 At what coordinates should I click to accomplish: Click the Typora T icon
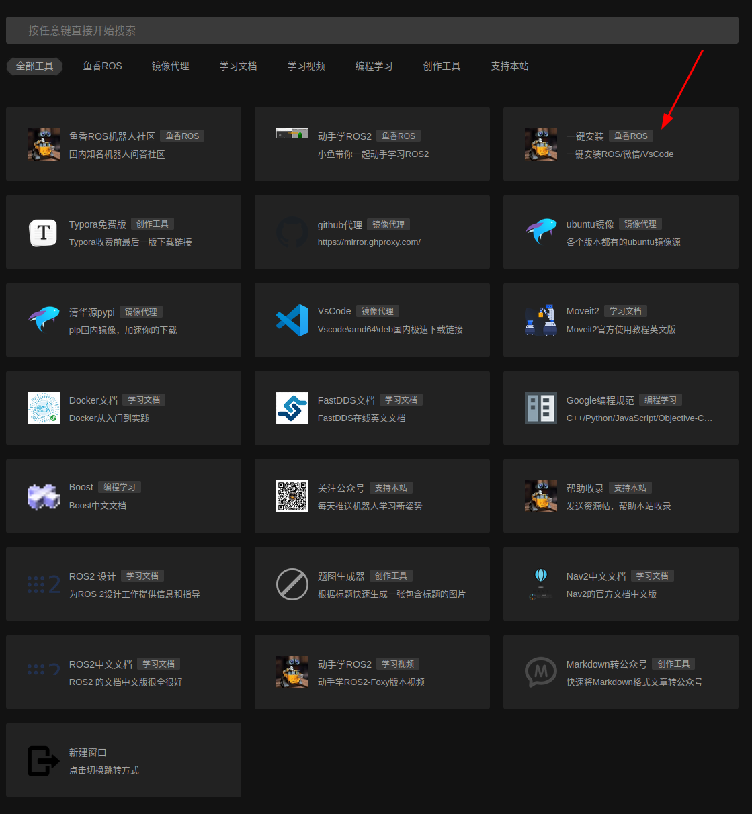(x=44, y=232)
